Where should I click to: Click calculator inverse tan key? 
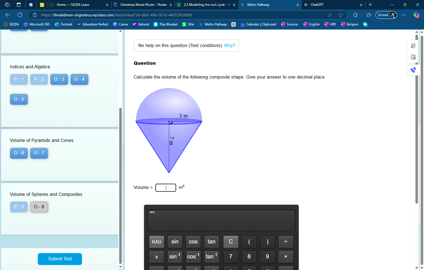click(212, 257)
